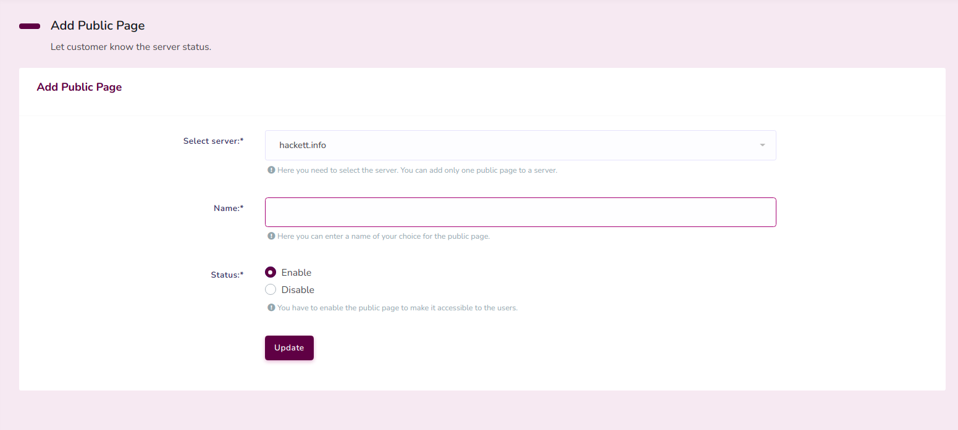Click the 'Let customer know the server status' subtitle
Viewport: 958px width, 430px height.
131,47
